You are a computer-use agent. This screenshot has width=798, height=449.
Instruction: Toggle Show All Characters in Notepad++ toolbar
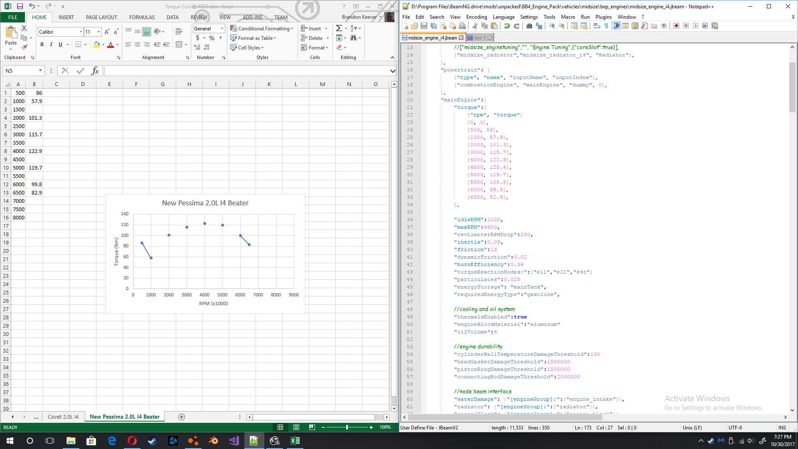[x=606, y=26]
